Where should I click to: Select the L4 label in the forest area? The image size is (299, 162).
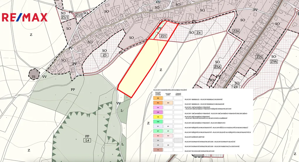click(87, 141)
